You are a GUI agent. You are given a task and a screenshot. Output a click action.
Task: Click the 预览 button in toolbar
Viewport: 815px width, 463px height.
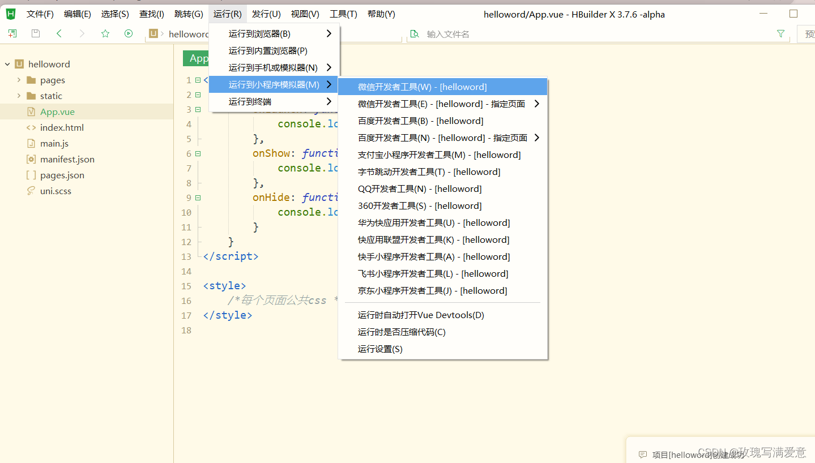pos(807,34)
